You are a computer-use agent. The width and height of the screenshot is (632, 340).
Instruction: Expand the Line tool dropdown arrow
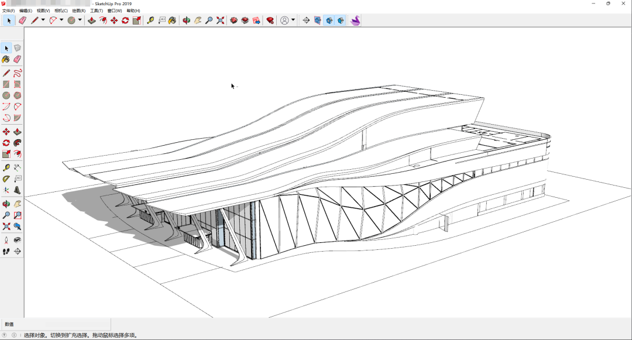[x=43, y=20]
